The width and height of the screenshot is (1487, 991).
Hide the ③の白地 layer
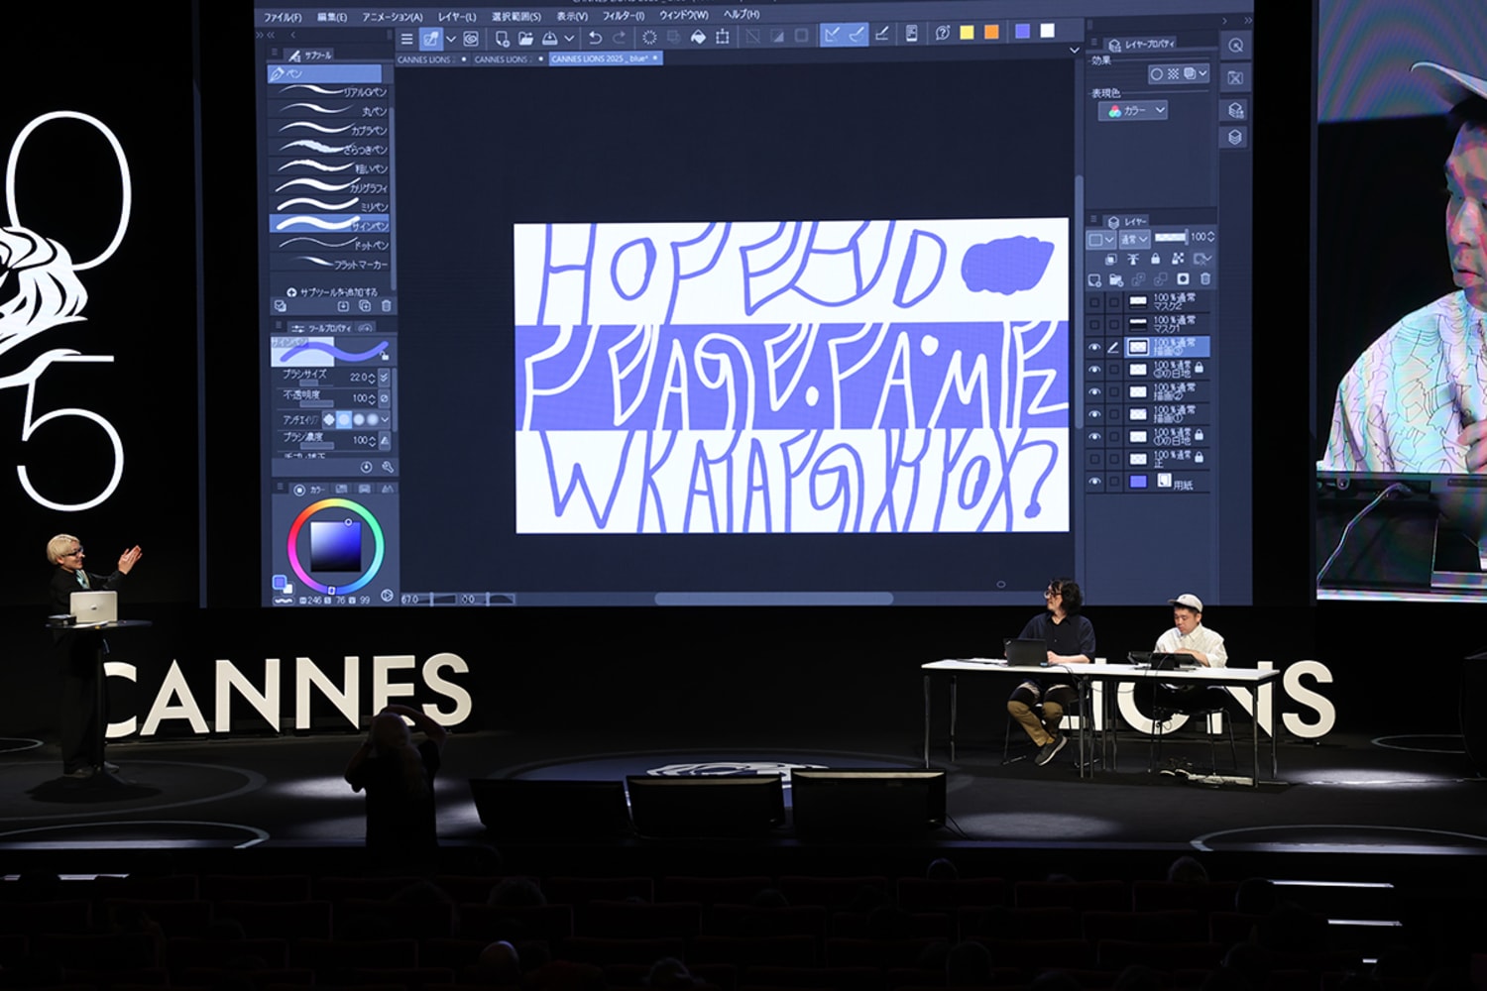1095,370
